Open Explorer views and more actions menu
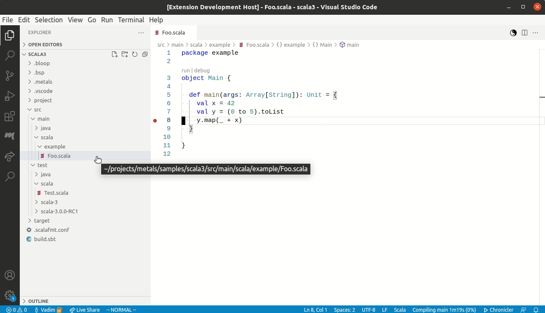 [141, 32]
